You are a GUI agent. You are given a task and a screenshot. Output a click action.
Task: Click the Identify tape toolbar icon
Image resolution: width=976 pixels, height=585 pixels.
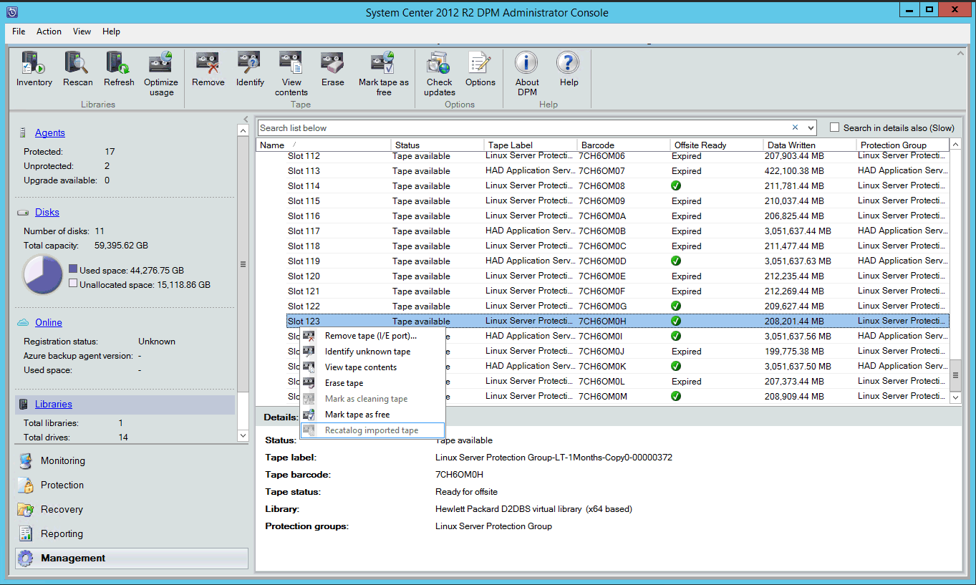pos(249,63)
